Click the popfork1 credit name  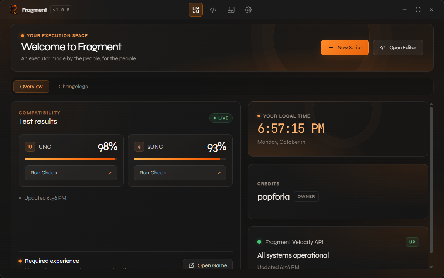[x=273, y=197]
